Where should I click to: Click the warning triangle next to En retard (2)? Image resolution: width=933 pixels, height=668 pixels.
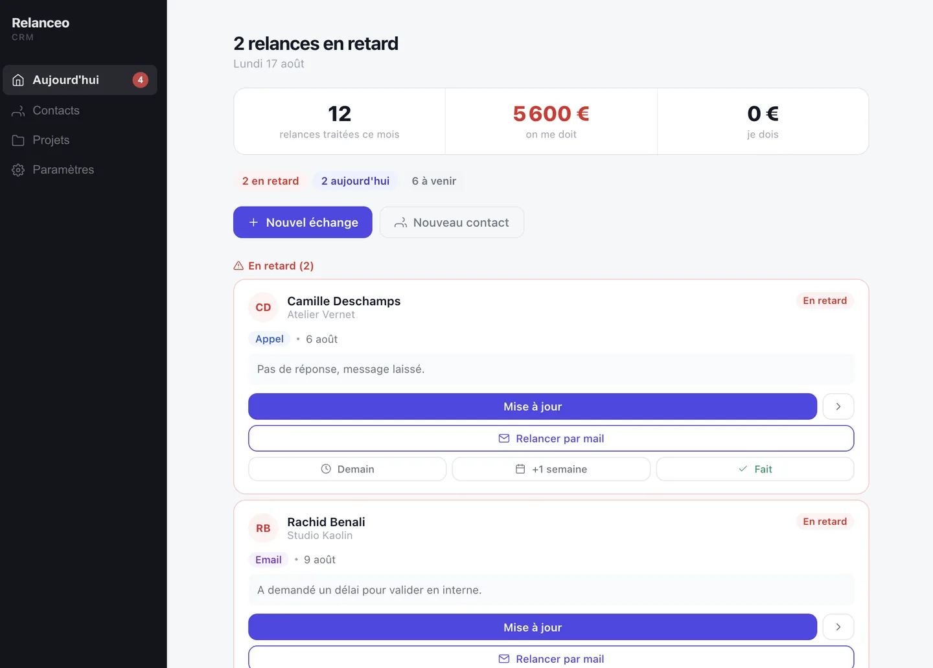point(238,266)
